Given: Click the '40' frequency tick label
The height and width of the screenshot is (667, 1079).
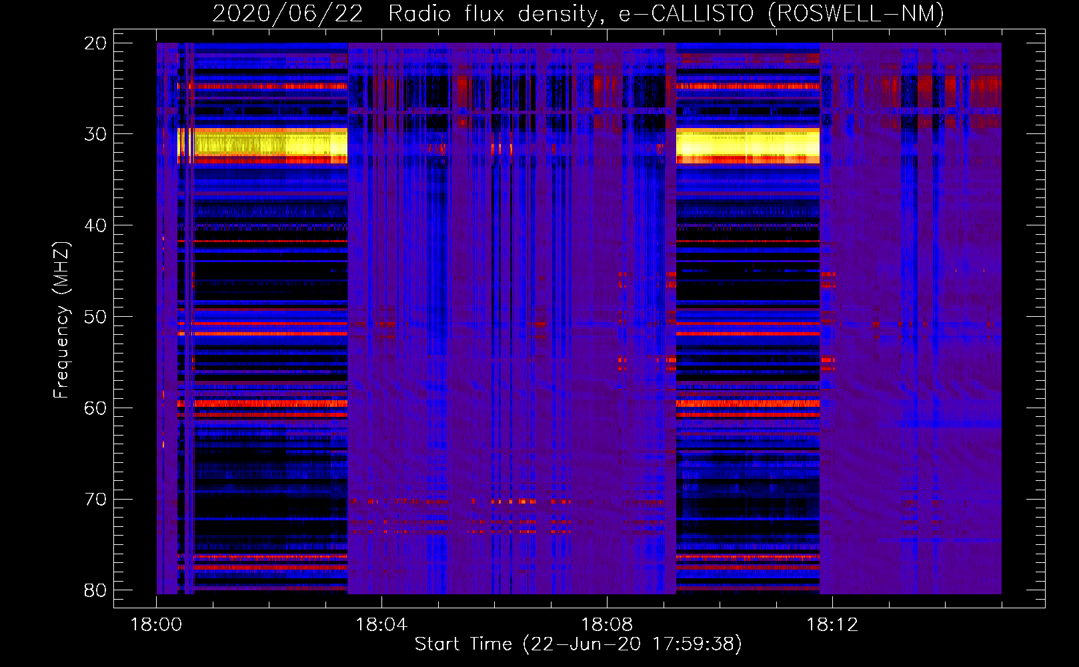Looking at the screenshot, I should pos(95,225).
